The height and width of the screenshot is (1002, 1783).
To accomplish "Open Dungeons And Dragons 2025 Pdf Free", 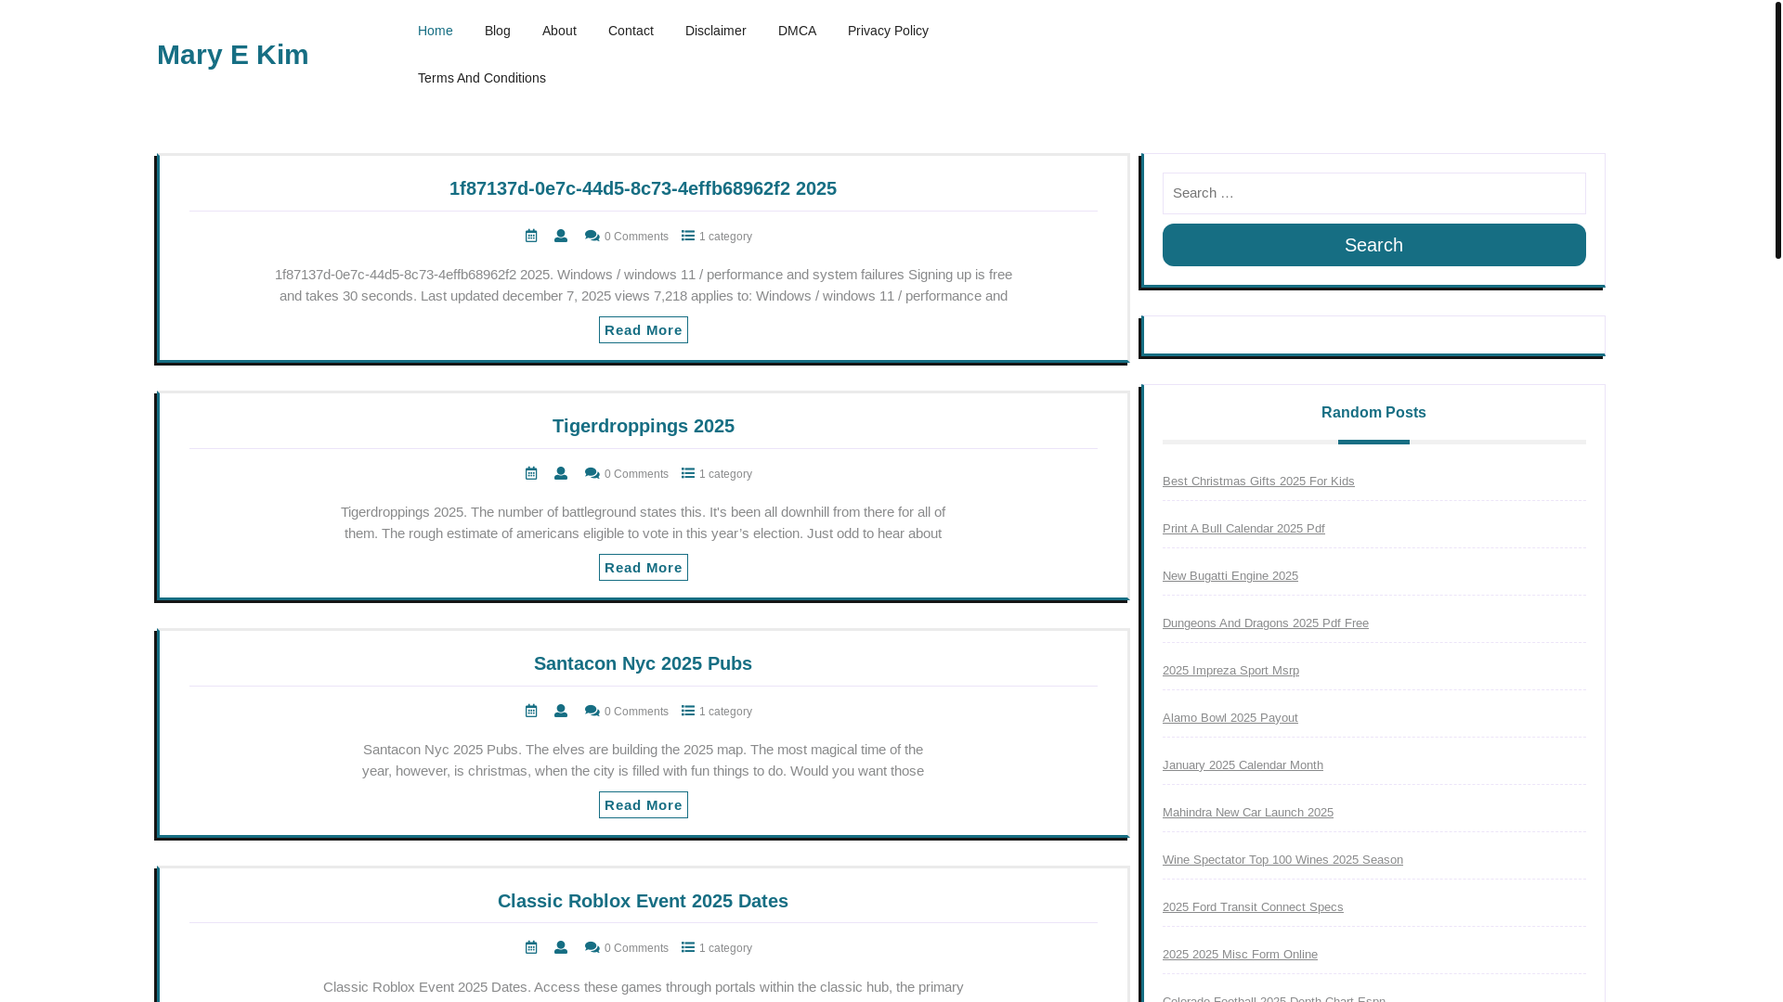I will pyautogui.click(x=1266, y=623).
